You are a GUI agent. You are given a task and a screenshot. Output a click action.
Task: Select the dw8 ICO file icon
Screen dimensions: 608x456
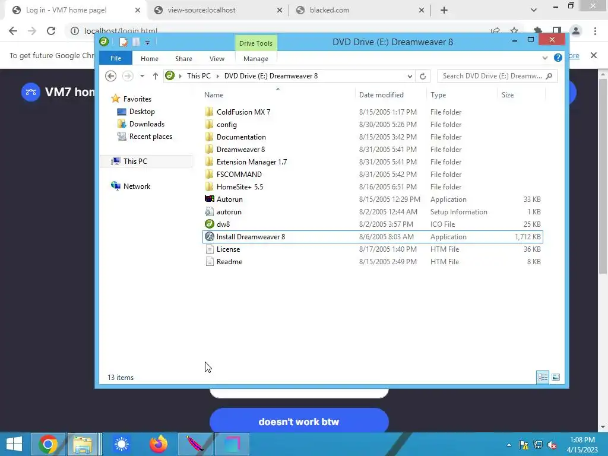pyautogui.click(x=210, y=224)
